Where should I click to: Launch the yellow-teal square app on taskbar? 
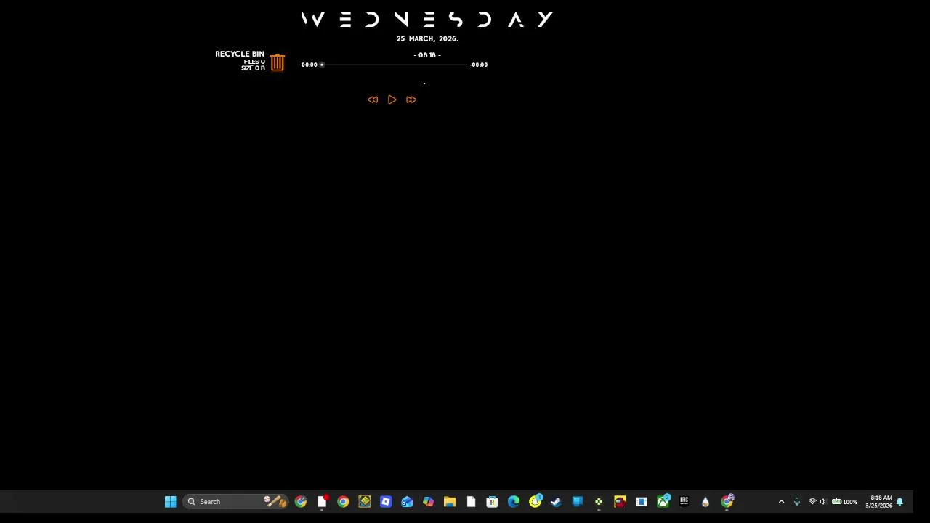(x=364, y=501)
